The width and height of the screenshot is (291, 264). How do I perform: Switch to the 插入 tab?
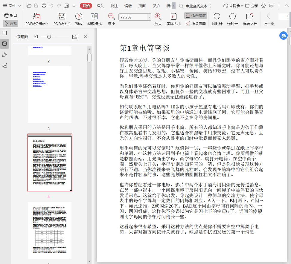(100, 6)
